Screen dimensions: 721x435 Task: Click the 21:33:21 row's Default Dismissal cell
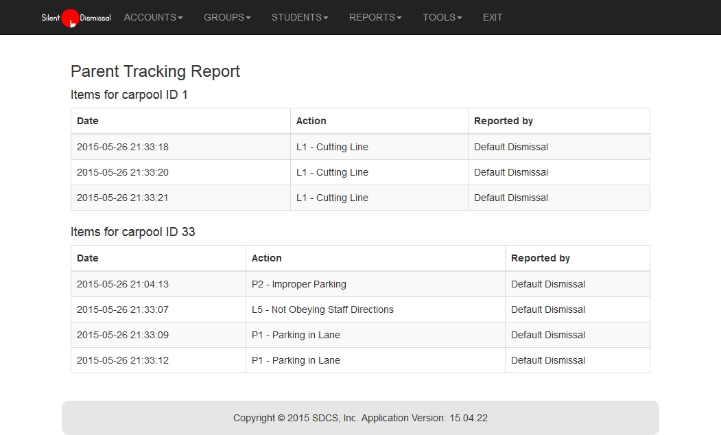(x=510, y=198)
